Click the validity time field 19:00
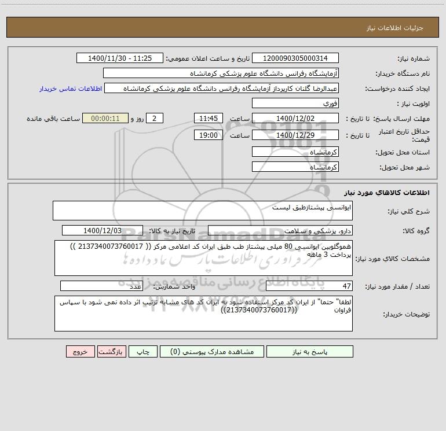446x431 pixels. pos(208,135)
